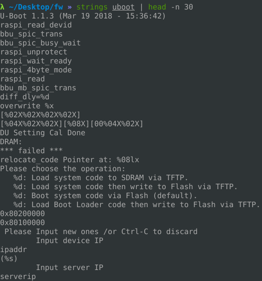Click the lambda prompt symbol

coord(2,7)
